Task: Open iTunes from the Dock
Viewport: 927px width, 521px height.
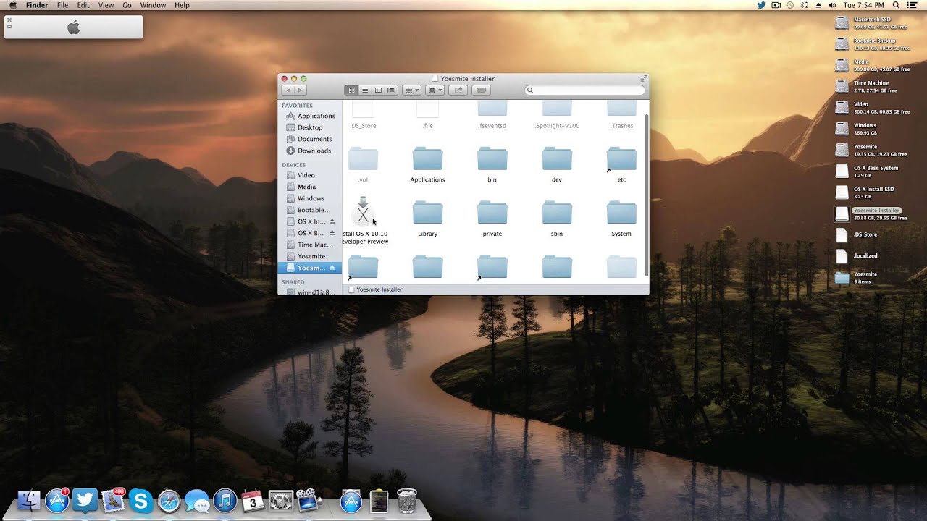Action: [x=225, y=500]
